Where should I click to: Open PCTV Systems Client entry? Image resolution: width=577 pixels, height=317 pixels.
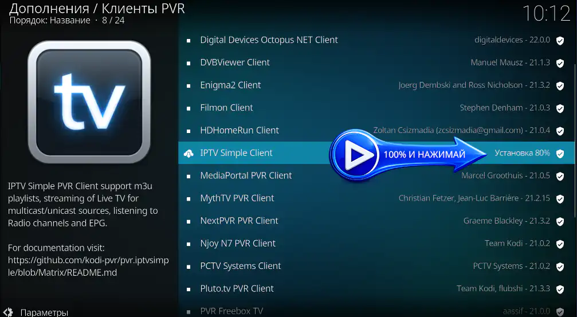[x=376, y=266]
